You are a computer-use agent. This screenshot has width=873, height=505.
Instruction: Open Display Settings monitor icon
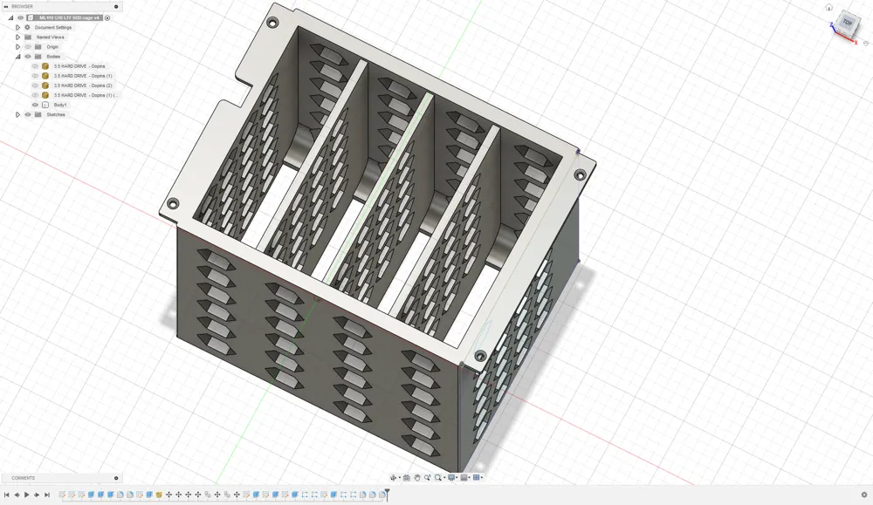[x=451, y=477]
